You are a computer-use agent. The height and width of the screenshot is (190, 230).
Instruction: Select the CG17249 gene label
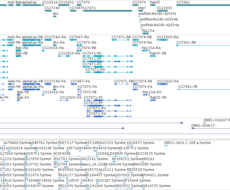pyautogui.click(x=52, y=8)
